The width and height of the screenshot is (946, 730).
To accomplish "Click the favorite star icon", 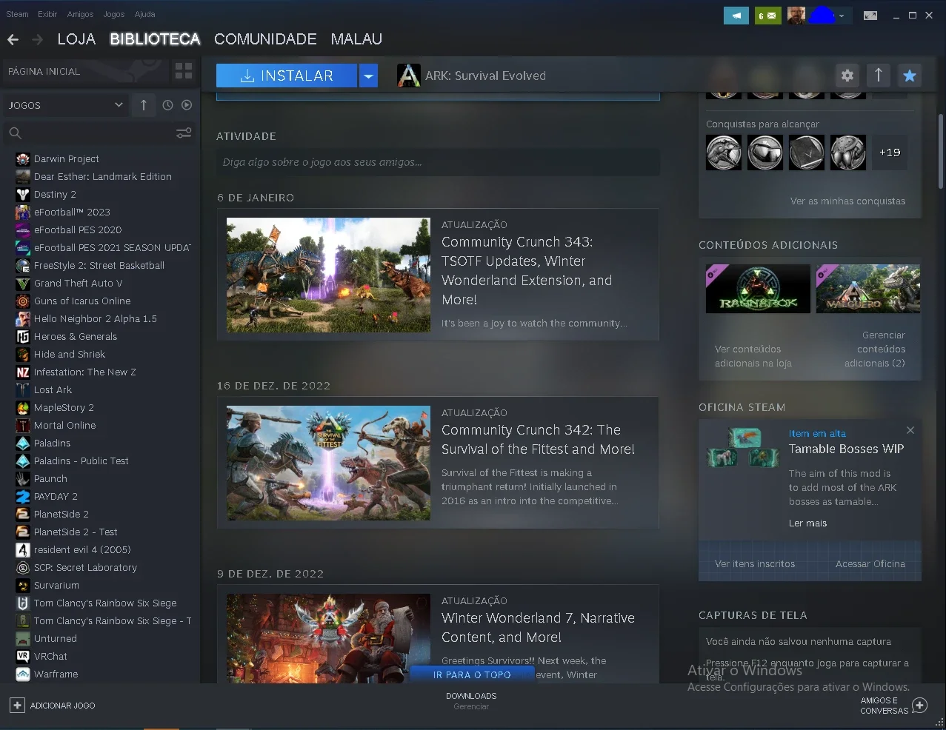I will point(910,75).
